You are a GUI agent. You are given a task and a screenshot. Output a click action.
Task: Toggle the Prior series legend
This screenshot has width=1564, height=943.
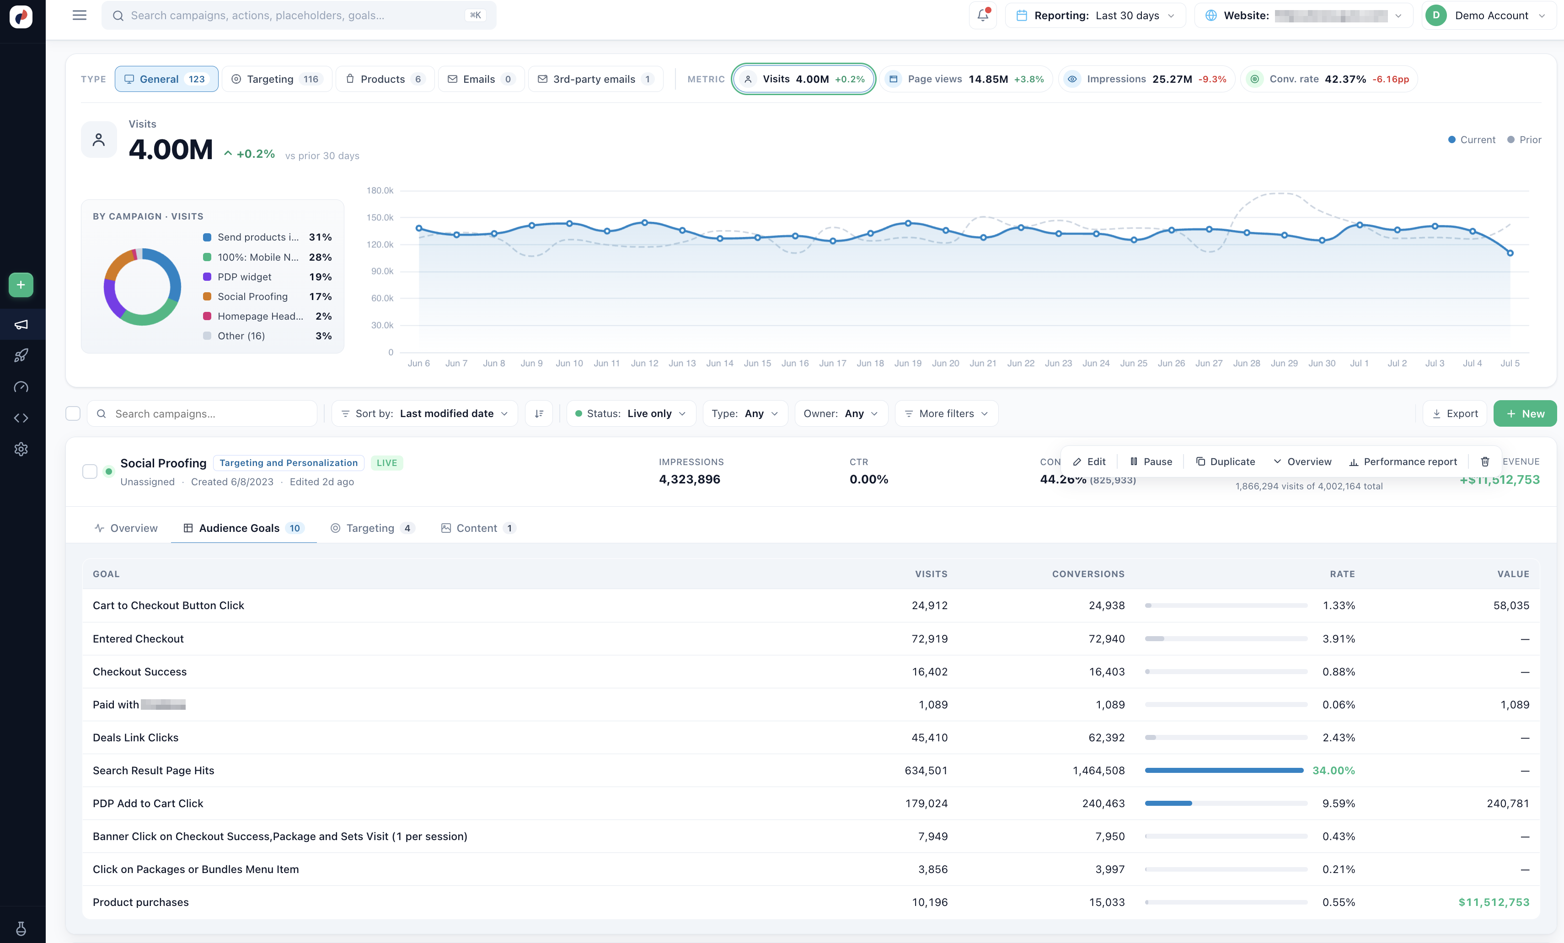pyautogui.click(x=1524, y=139)
